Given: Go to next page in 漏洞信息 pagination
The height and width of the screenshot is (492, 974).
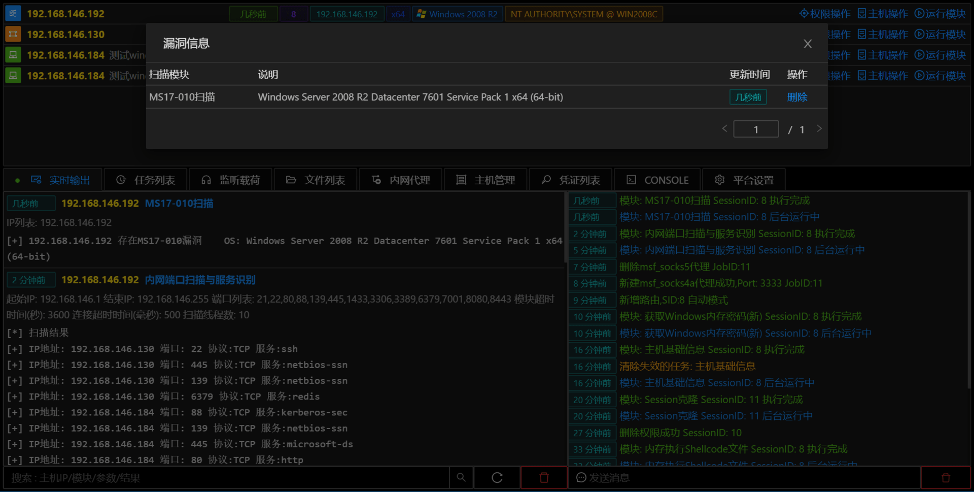Looking at the screenshot, I should pos(819,129).
